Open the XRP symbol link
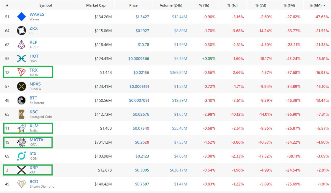Viewport: 331px width, 193px height. [34, 168]
